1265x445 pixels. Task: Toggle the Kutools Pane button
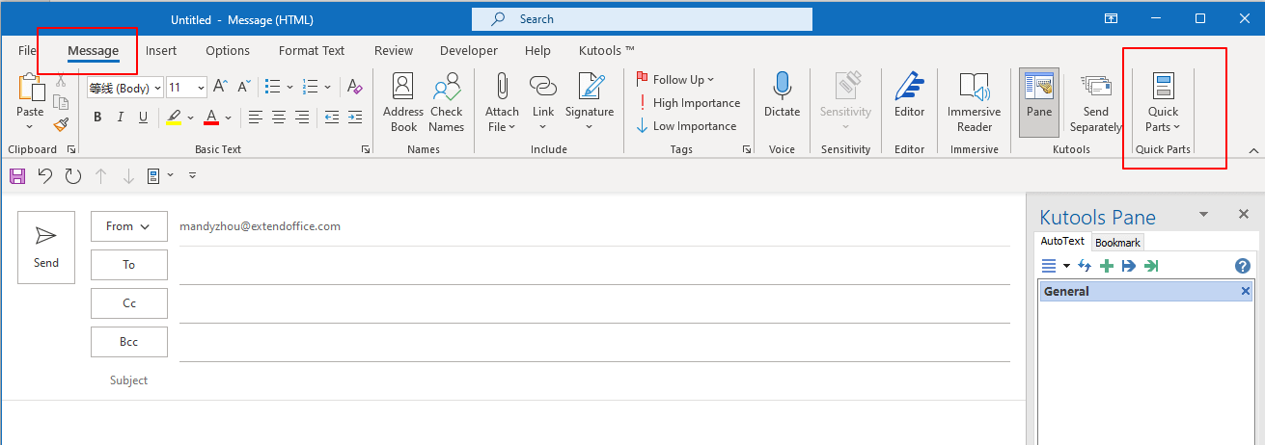(x=1039, y=96)
